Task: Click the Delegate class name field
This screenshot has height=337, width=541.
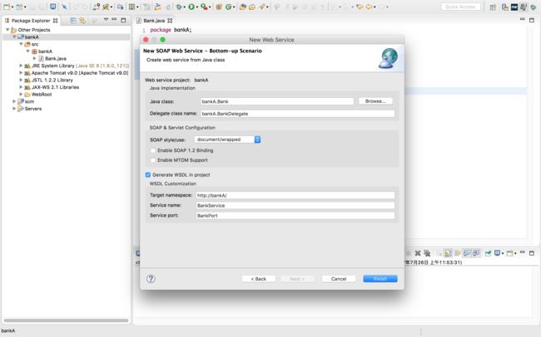Action: pyautogui.click(x=297, y=114)
